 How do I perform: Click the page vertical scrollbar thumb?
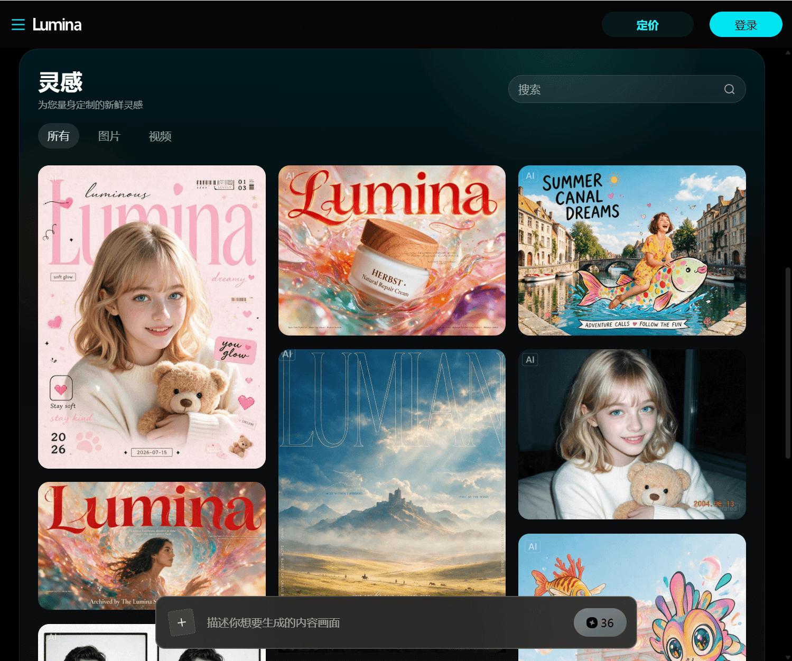[788, 363]
